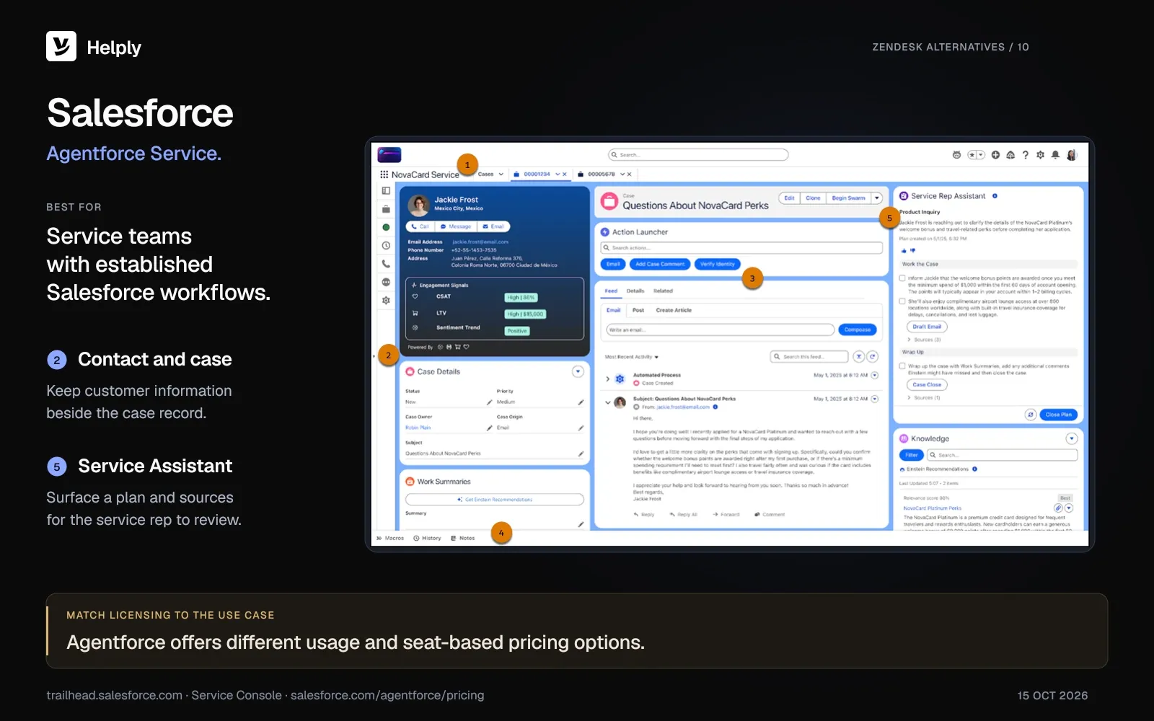This screenshot has height=721, width=1154.
Task: Open the Cases navigation dropdown
Action: (x=501, y=174)
